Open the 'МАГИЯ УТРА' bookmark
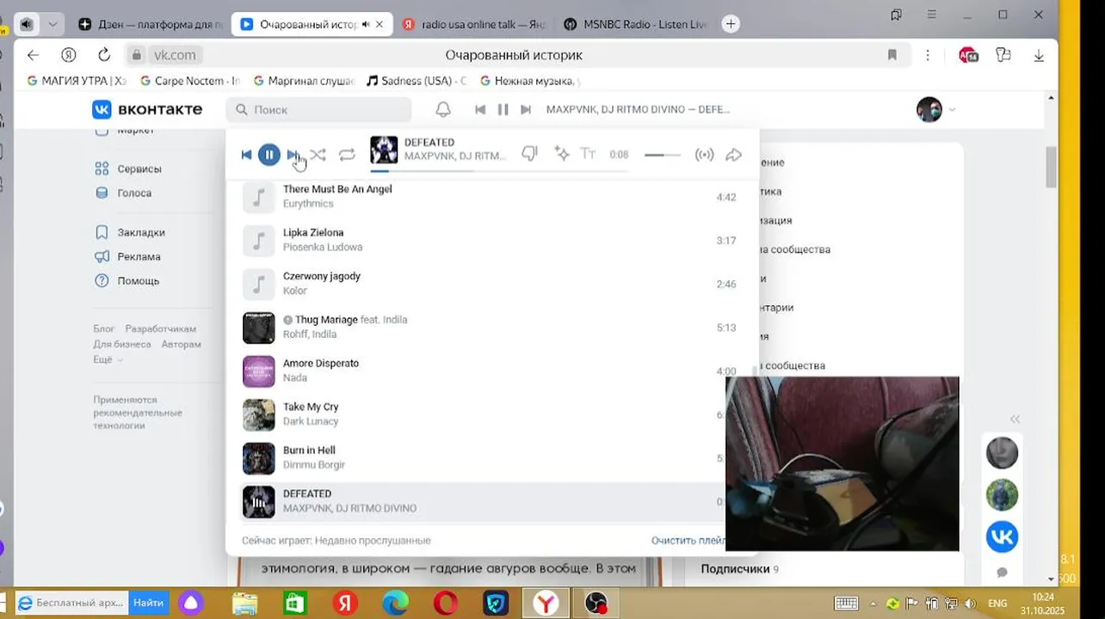 pos(77,81)
